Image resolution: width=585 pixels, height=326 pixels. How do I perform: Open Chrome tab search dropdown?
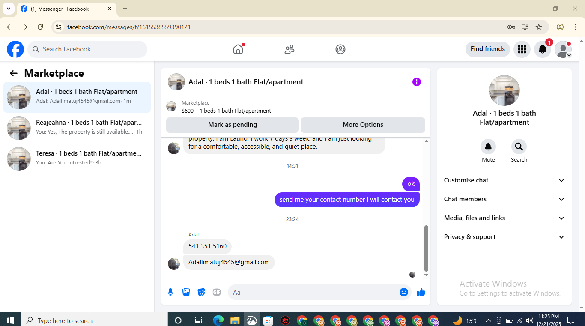tap(9, 9)
